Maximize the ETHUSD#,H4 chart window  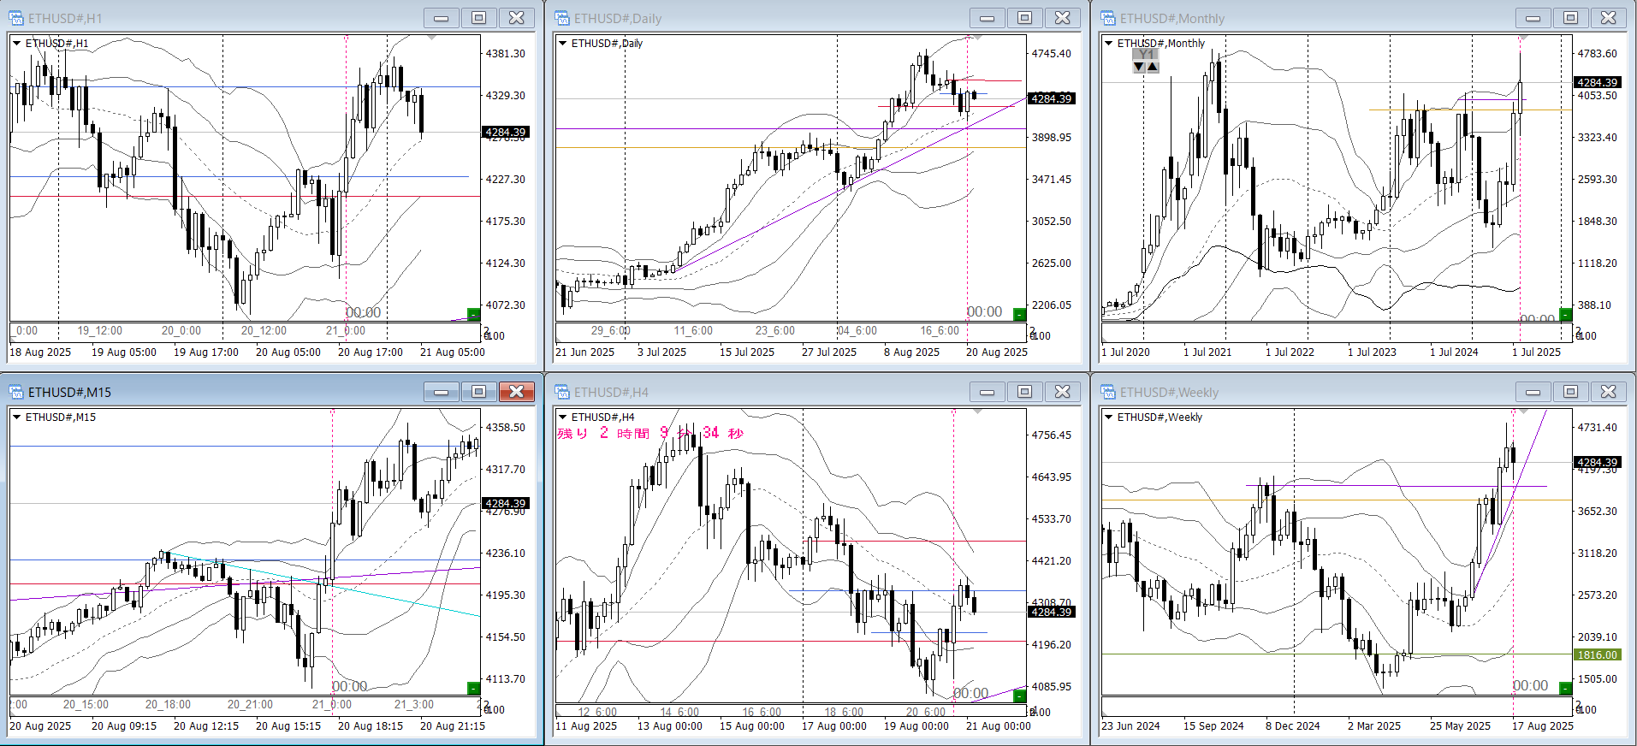(x=1024, y=392)
